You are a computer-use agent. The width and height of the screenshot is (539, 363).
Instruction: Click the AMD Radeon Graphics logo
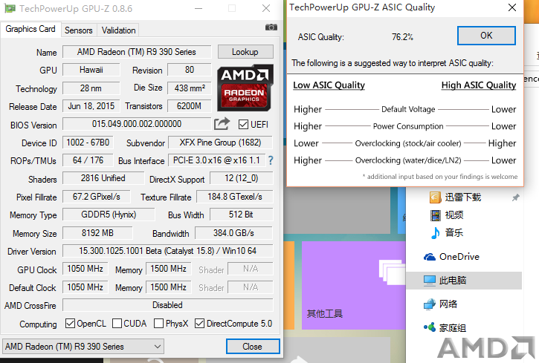click(245, 88)
